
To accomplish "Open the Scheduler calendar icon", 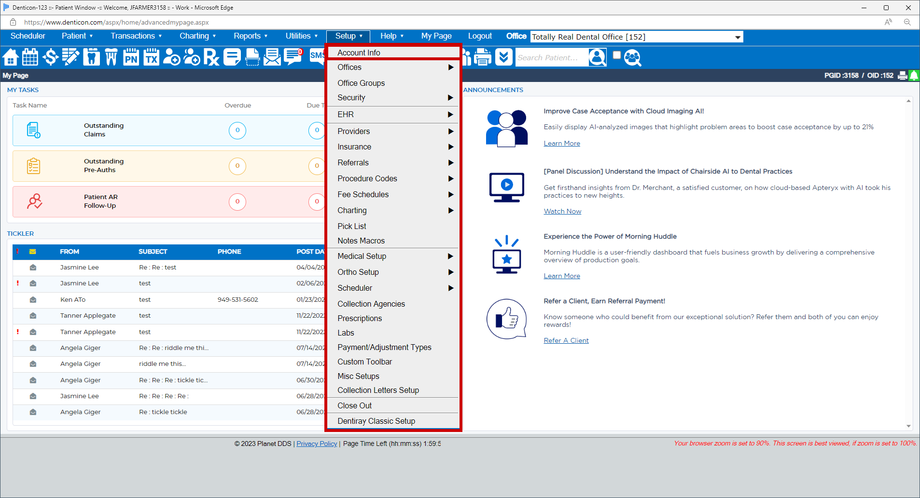I will point(30,57).
